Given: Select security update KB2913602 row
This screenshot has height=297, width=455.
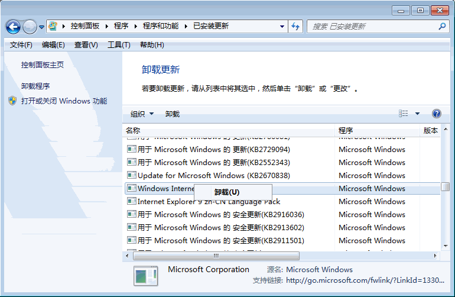Looking at the screenshot, I should tap(283, 228).
